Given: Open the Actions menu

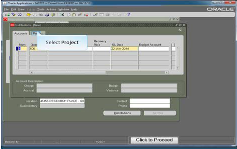Looking at the screenshot, I should [51, 10].
